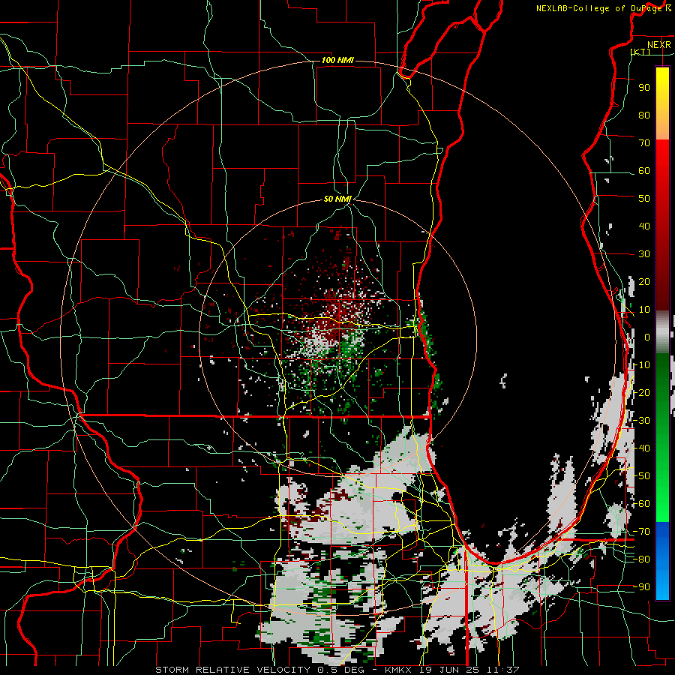This screenshot has width=675, height=675.
Task: Click the 50 NMI range ring label
Action: pyautogui.click(x=337, y=199)
